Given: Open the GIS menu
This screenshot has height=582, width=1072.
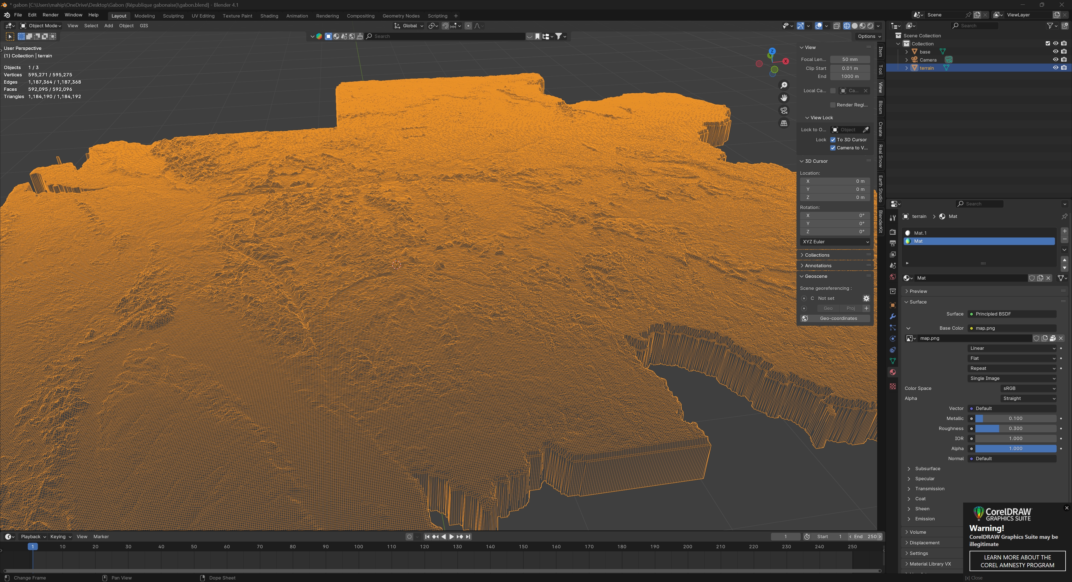Looking at the screenshot, I should (x=143, y=26).
